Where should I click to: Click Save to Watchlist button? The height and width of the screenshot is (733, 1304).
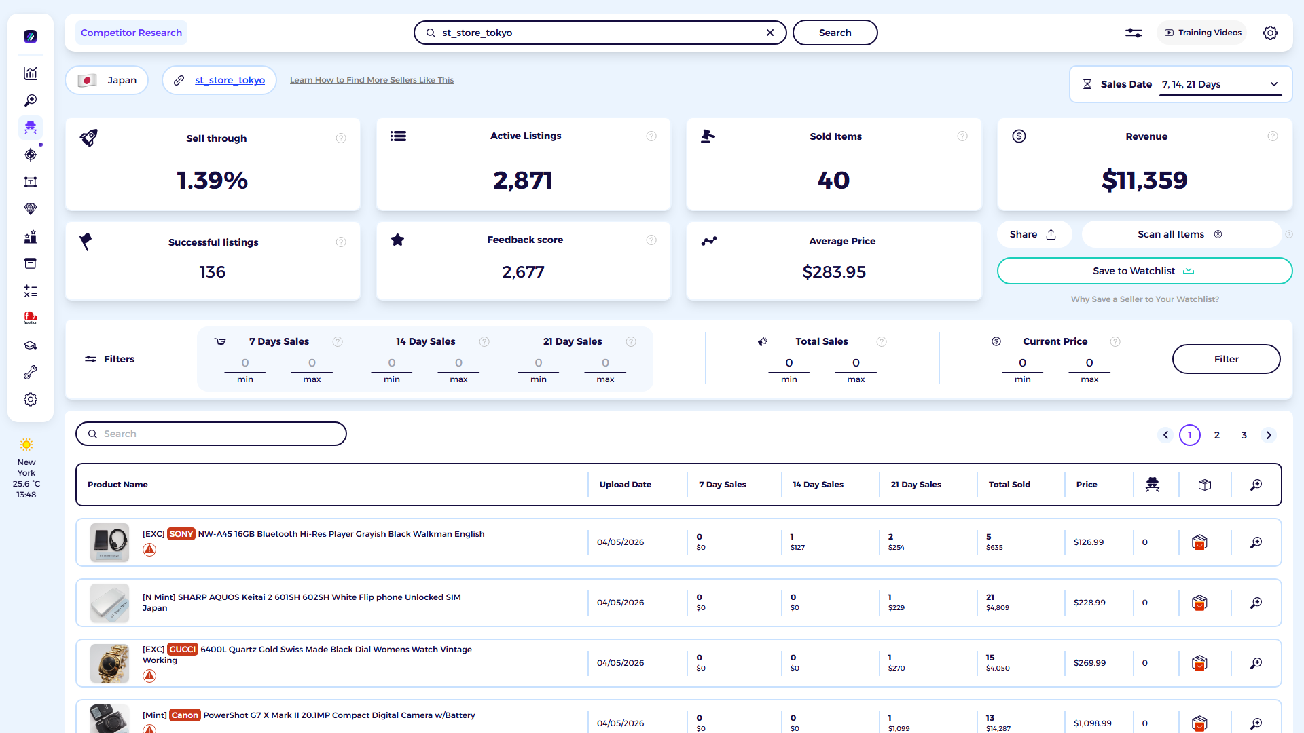(1144, 271)
